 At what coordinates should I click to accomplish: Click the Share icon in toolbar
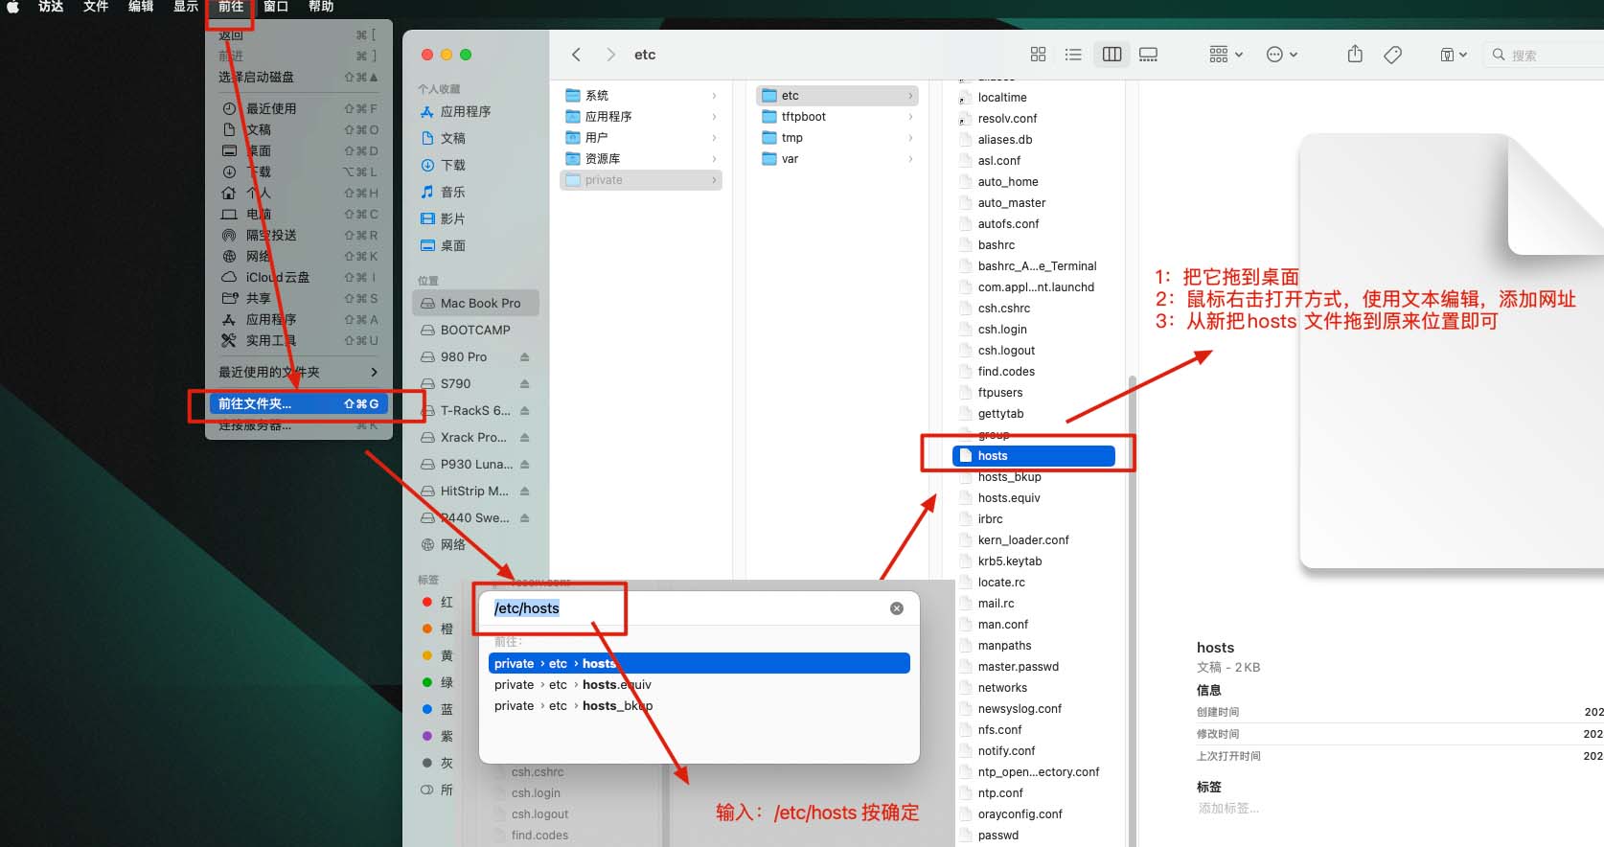pyautogui.click(x=1355, y=55)
